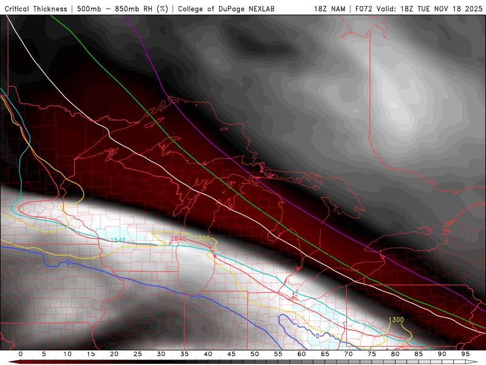The image size is (486, 365).
Task: Click the "40" color scale value
Action: click(x=208, y=354)
